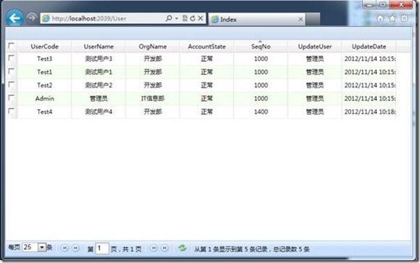
Task: Sort by the UpdateUser column header
Action: (x=315, y=47)
